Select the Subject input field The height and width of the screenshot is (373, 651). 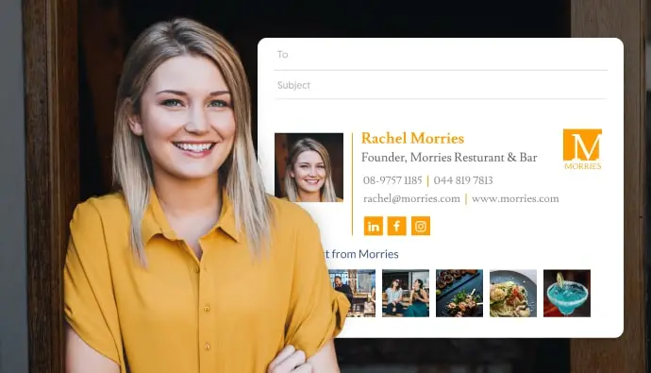tap(441, 85)
